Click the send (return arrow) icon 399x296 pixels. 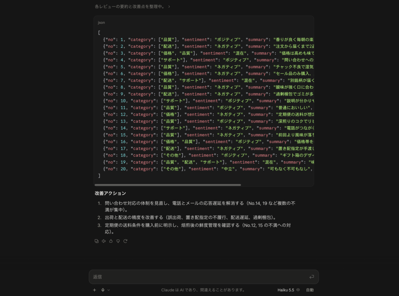[x=311, y=277]
